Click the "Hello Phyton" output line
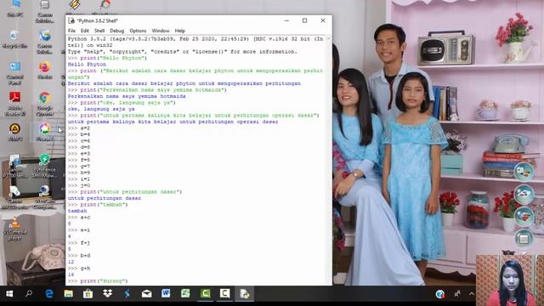The height and width of the screenshot is (306, 544). (x=87, y=65)
